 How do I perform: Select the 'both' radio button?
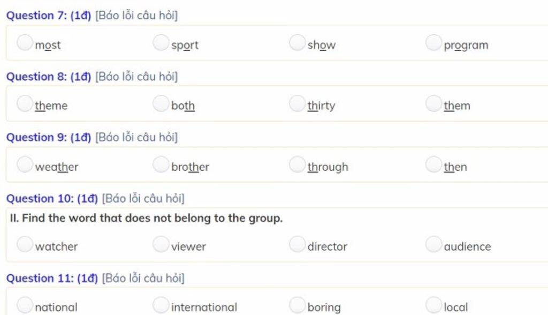click(161, 103)
